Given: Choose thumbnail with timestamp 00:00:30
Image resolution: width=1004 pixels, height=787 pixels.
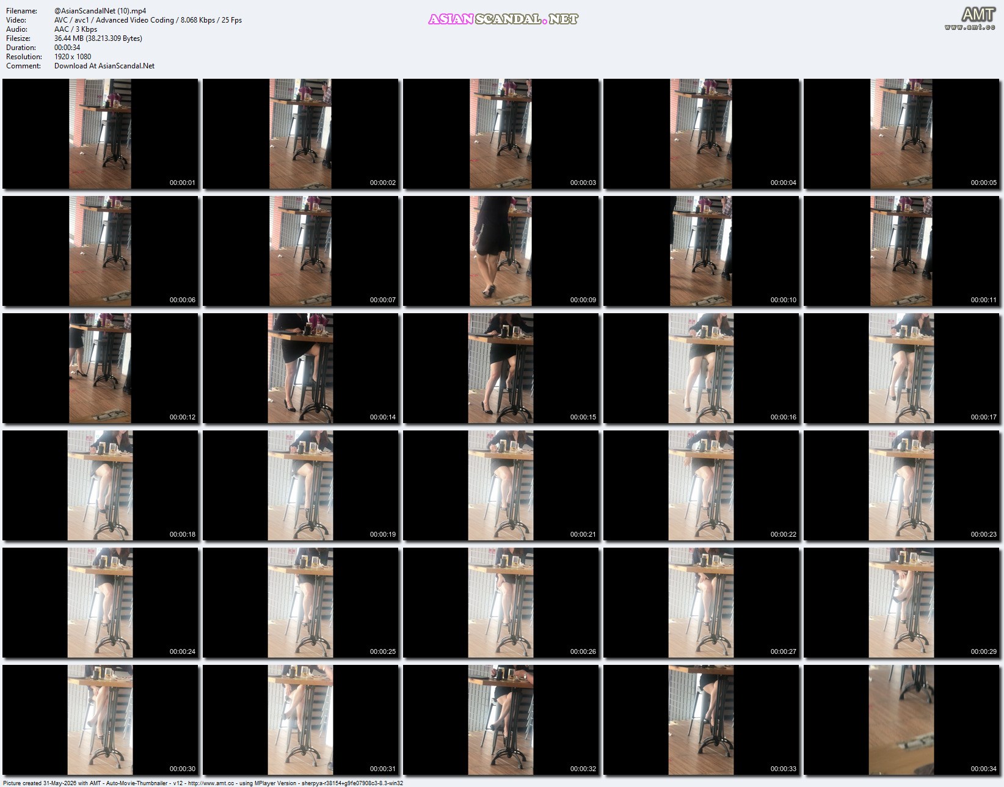Looking at the screenshot, I should (x=100, y=720).
